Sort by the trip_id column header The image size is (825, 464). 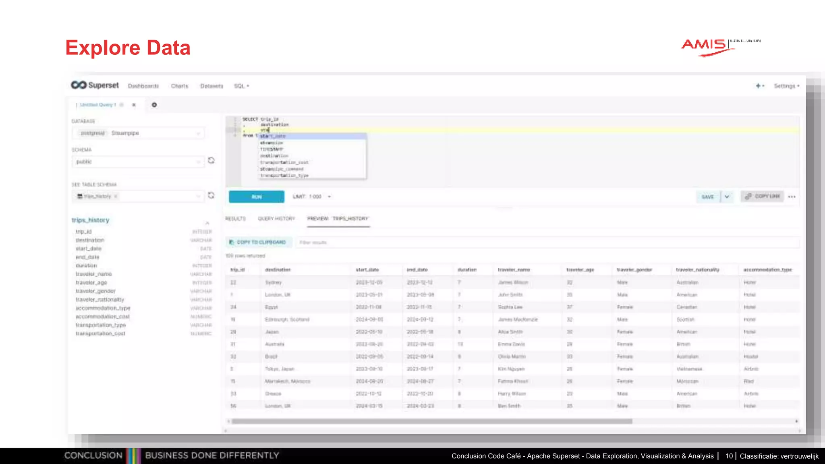[237, 269]
